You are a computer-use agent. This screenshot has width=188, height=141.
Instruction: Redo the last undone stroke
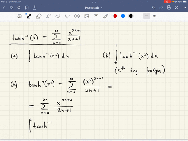click(161, 8)
